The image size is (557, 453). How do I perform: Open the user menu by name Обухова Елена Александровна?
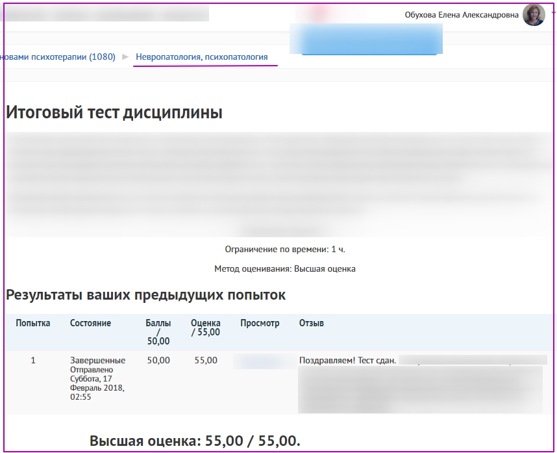point(462,15)
